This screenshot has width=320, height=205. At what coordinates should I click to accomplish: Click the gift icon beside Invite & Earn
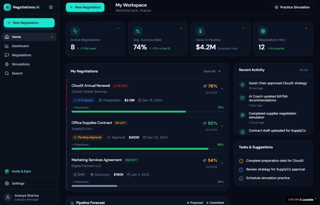(7, 171)
